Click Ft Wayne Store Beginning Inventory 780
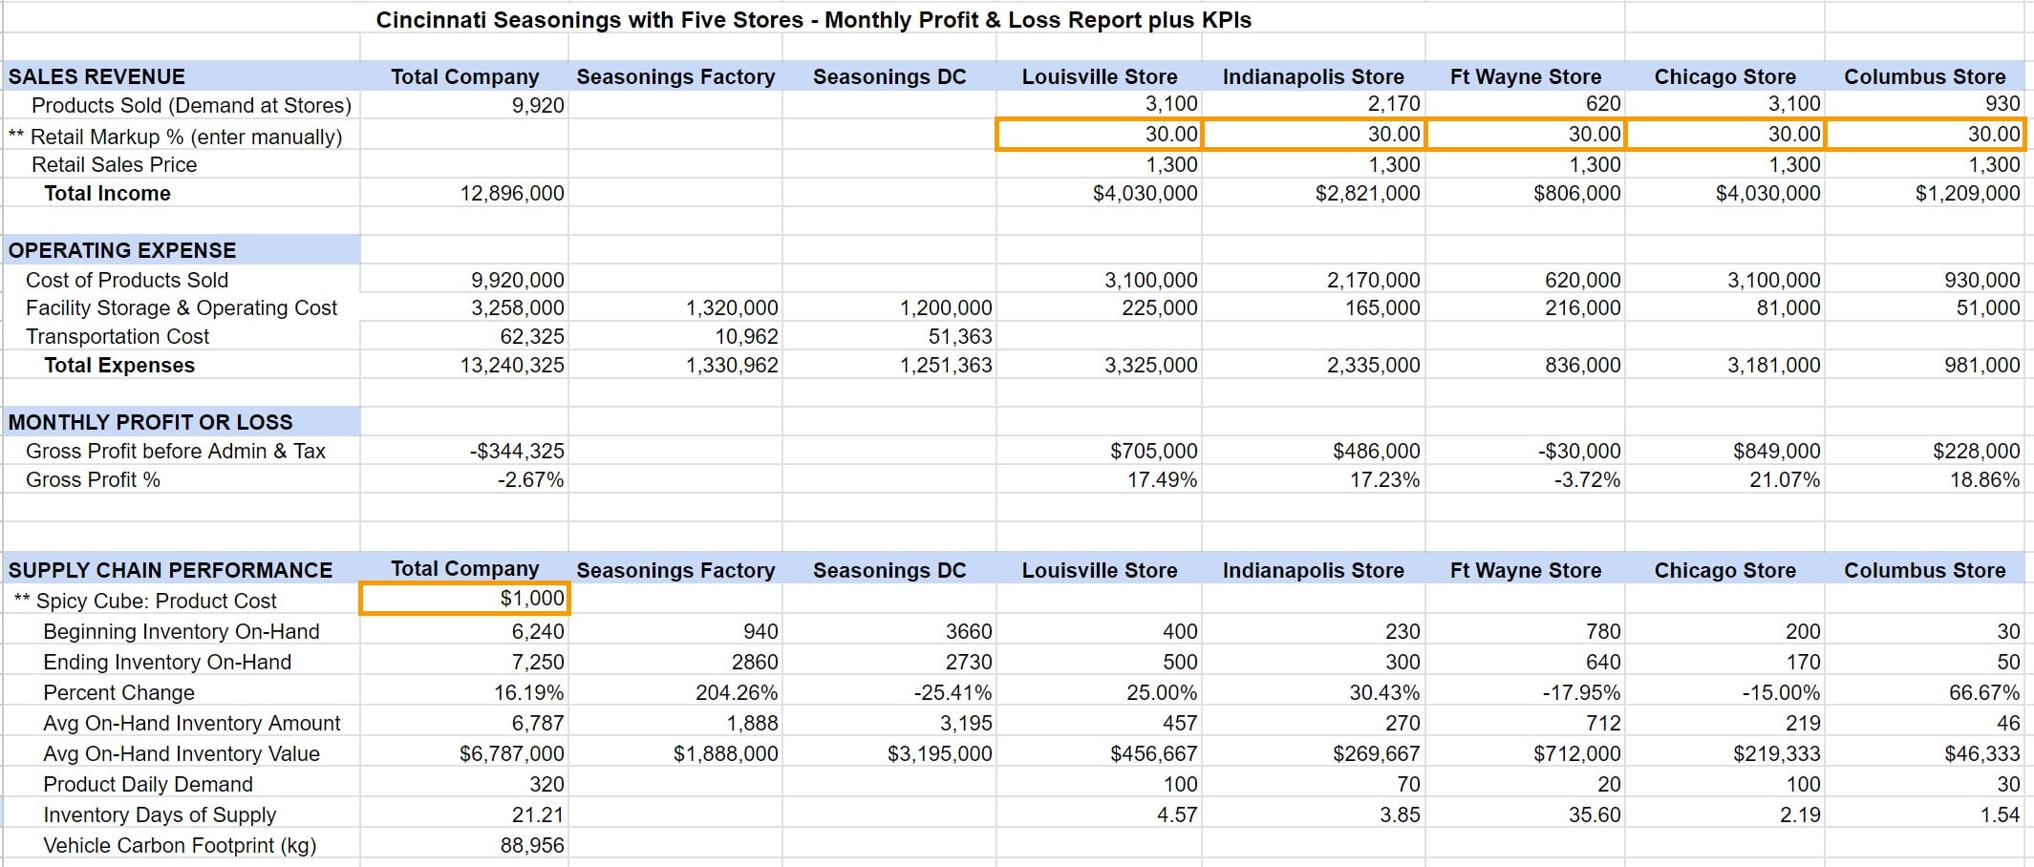This screenshot has height=867, width=2034. coord(1603,631)
